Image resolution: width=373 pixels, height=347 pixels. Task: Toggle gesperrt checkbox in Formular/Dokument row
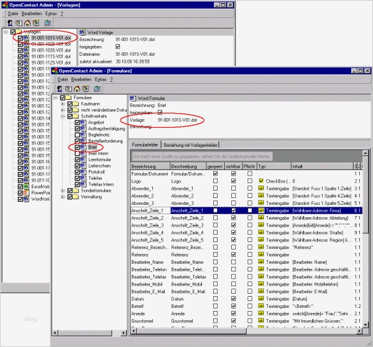point(215,174)
